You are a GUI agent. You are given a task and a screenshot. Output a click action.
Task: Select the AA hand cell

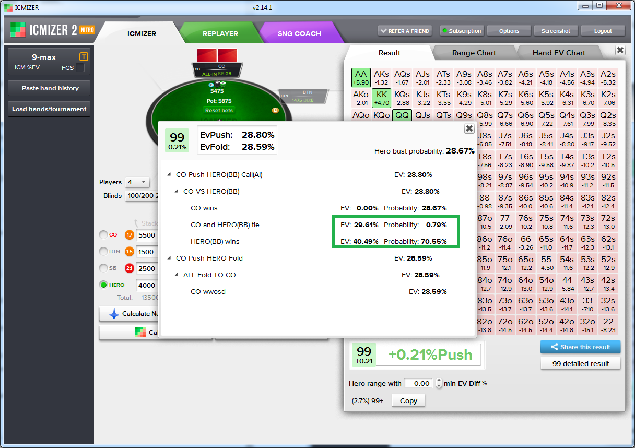[361, 77]
